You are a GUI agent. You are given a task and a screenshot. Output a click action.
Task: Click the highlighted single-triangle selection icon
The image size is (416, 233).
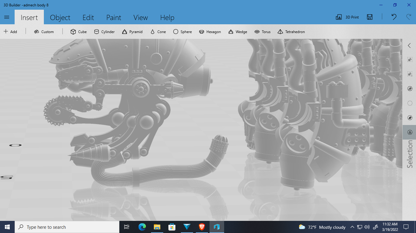click(410, 132)
